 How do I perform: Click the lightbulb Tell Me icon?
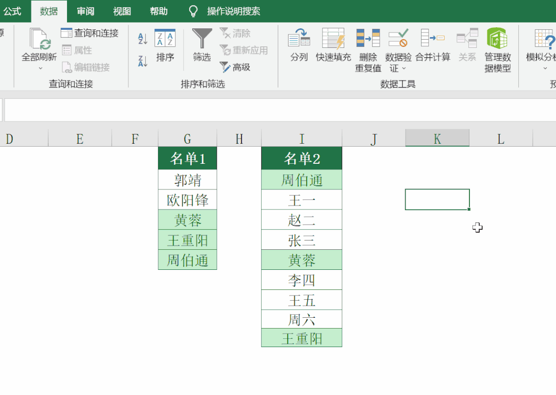(193, 11)
